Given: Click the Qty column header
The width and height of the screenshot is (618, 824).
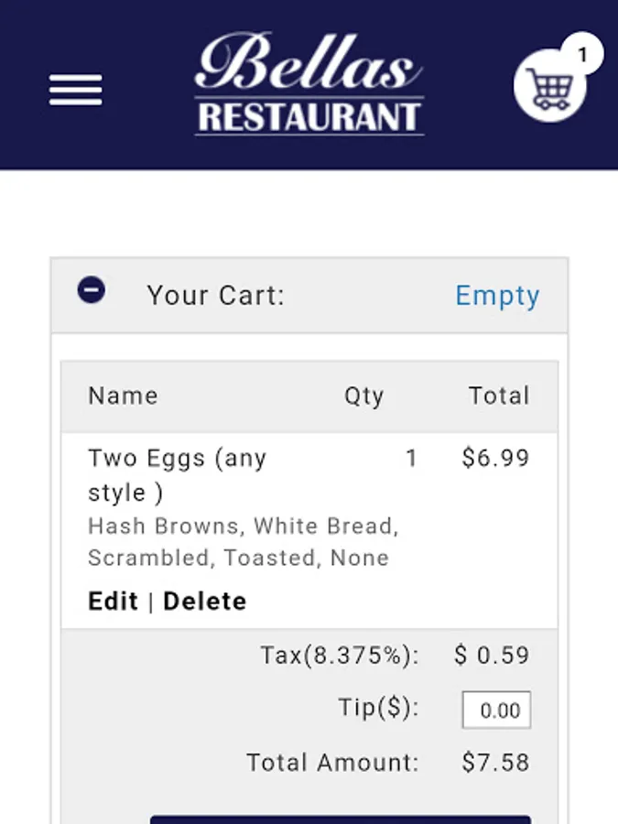Looking at the screenshot, I should (x=363, y=396).
